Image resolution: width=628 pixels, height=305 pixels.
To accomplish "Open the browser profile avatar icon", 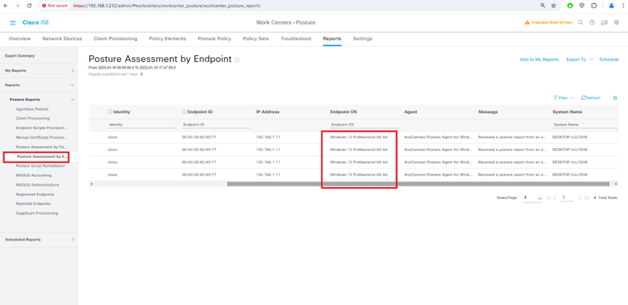I will (x=611, y=5).
